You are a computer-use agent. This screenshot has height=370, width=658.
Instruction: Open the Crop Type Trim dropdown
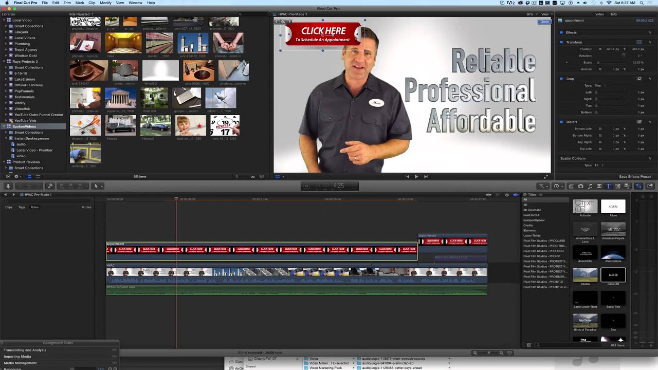601,85
